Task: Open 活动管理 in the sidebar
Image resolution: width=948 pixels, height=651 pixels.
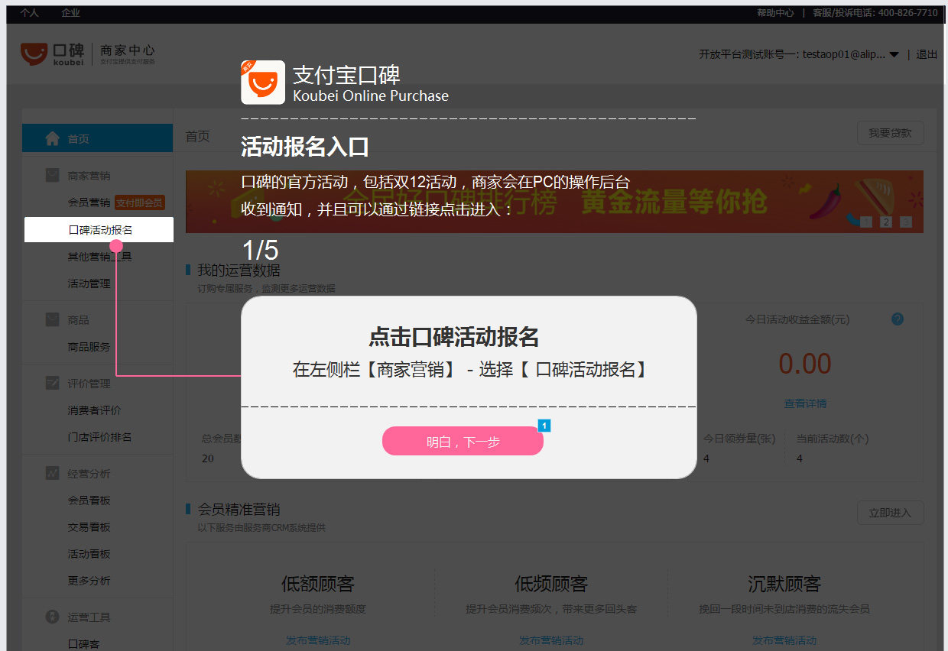Action: pyautogui.click(x=89, y=283)
